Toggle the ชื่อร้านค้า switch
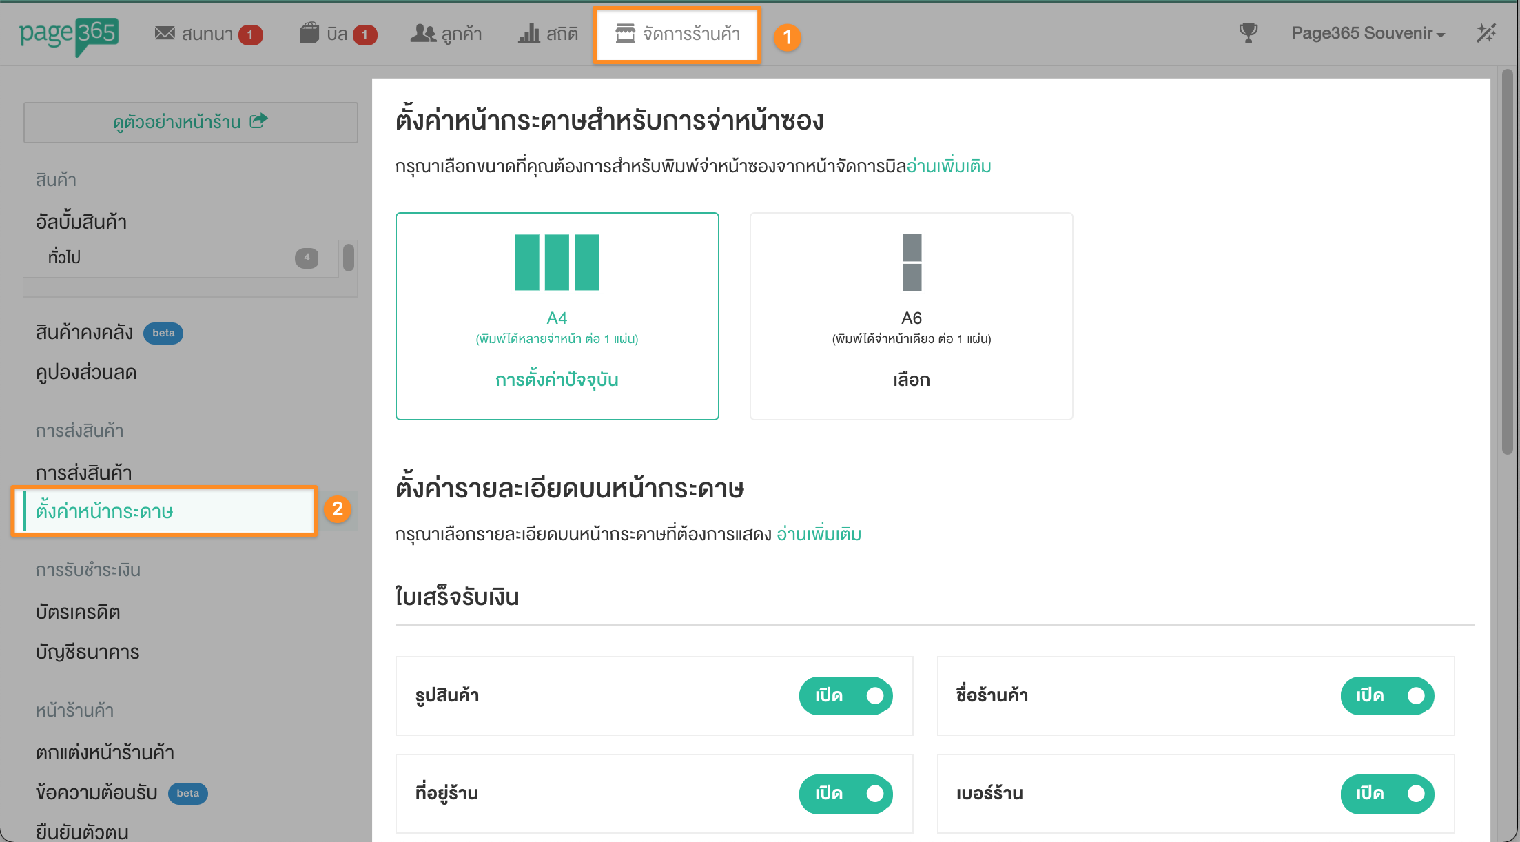This screenshot has width=1520, height=842. [x=1387, y=696]
